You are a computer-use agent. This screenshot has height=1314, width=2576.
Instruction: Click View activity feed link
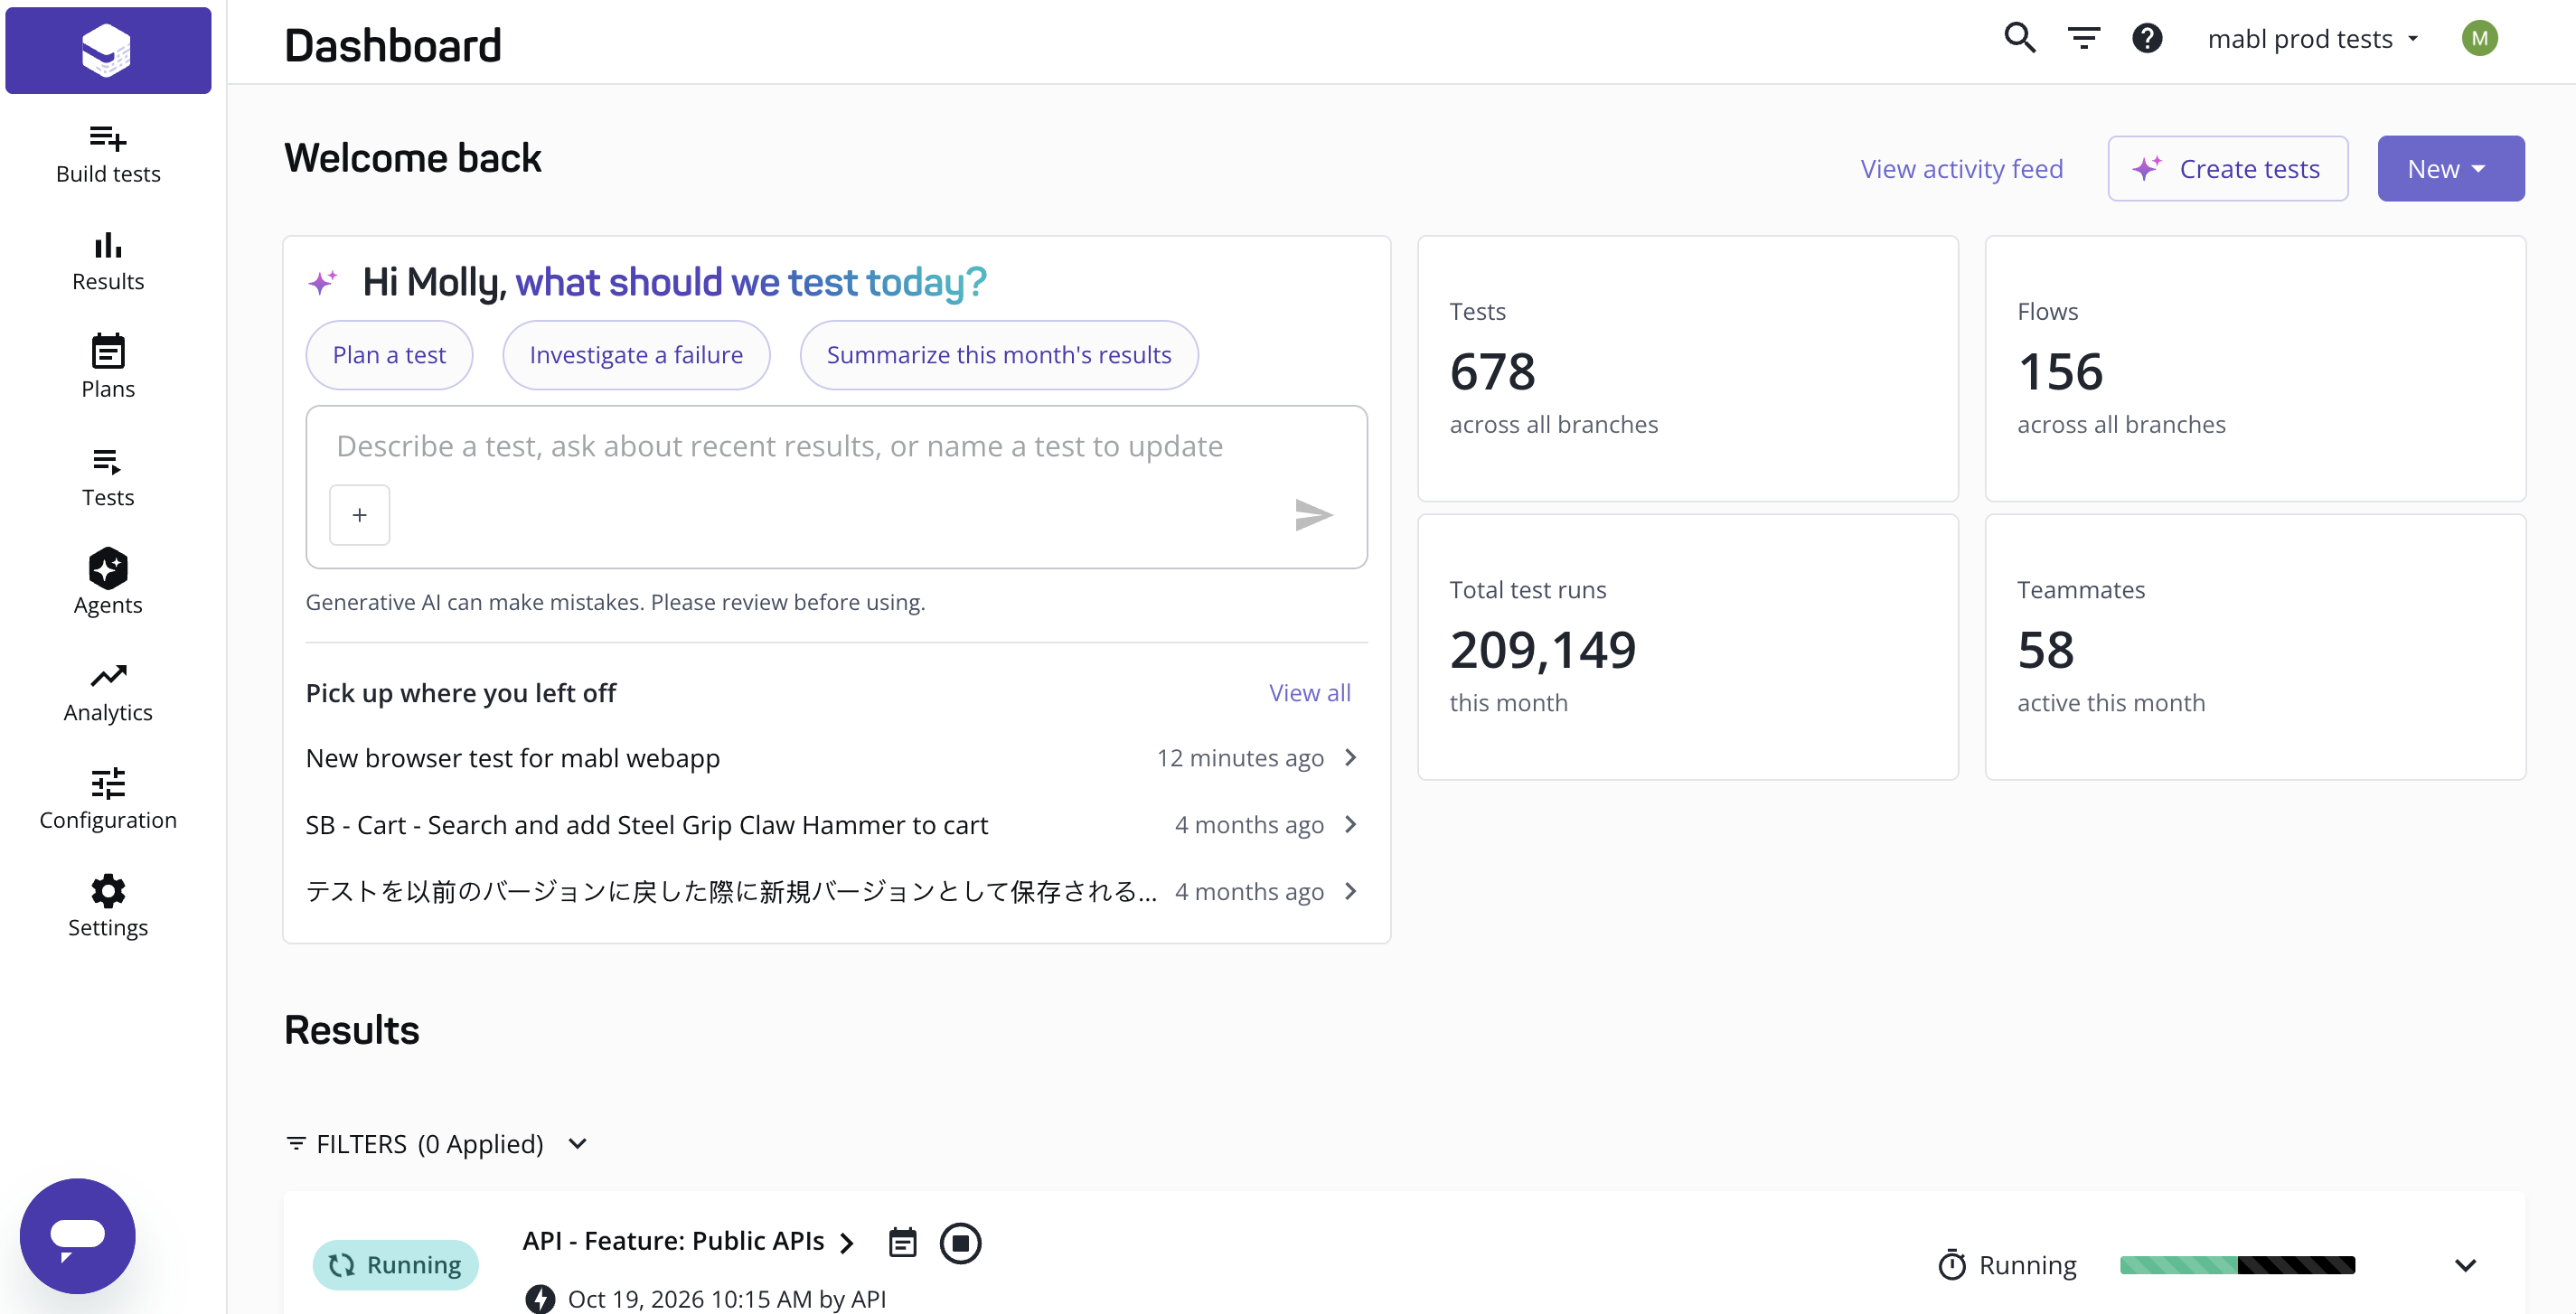pos(1961,168)
